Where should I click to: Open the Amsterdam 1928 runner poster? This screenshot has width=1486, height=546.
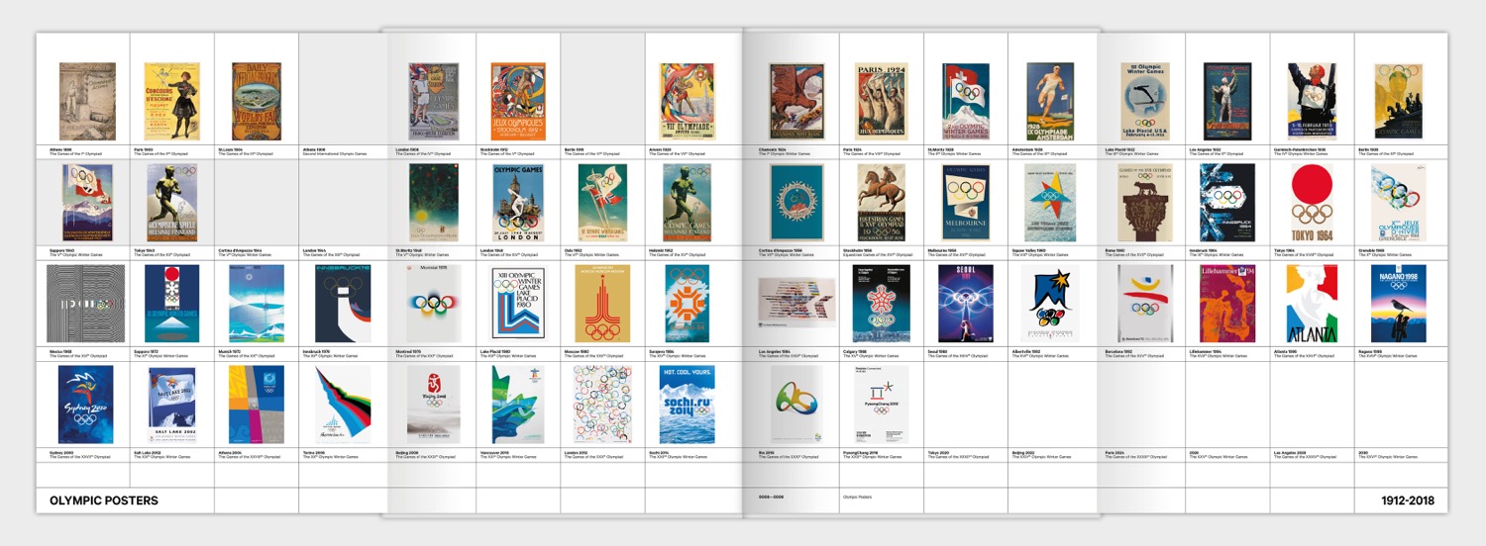(x=1050, y=102)
